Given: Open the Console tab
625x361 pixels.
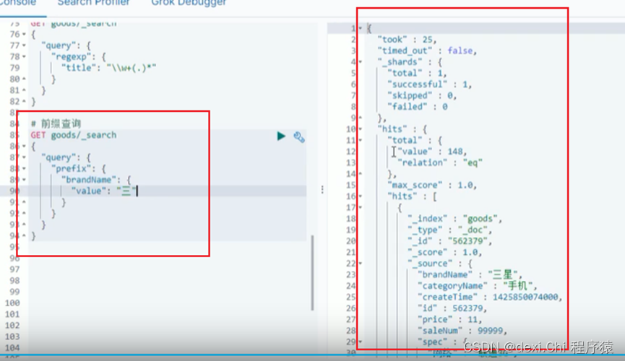Looking at the screenshot, I should click(x=18, y=3).
